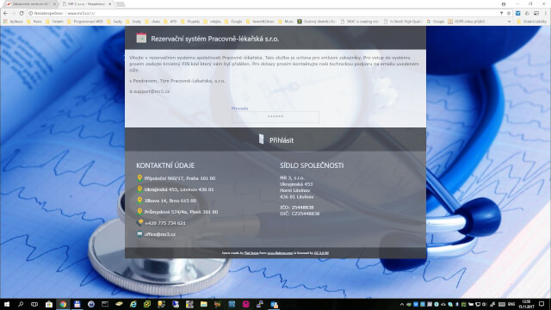This screenshot has height=310, width=551.
Task: Open the Chrome three-dot menu
Action: tap(545, 13)
